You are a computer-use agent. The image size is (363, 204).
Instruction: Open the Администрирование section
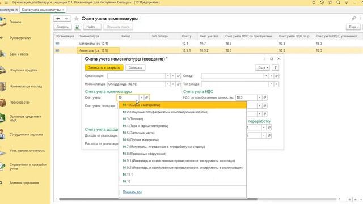24,182
